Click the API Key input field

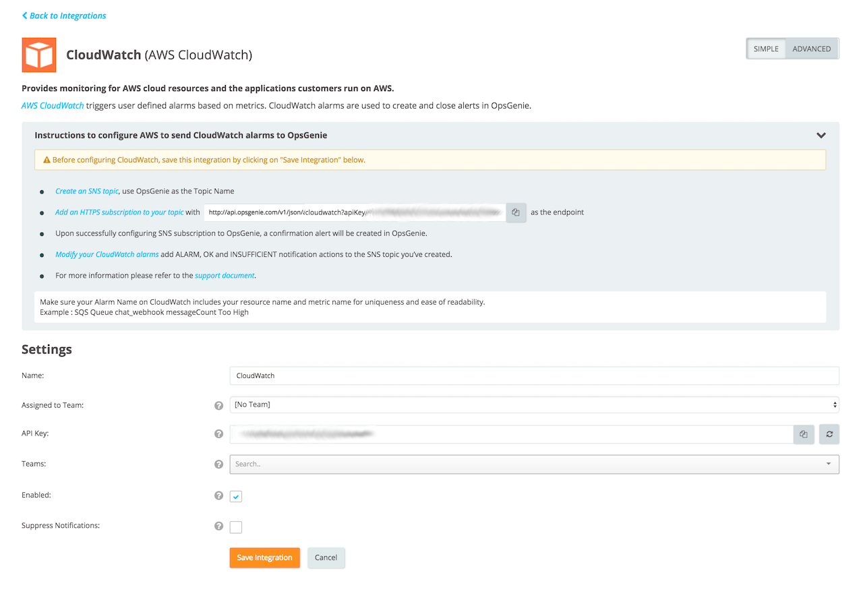512,435
